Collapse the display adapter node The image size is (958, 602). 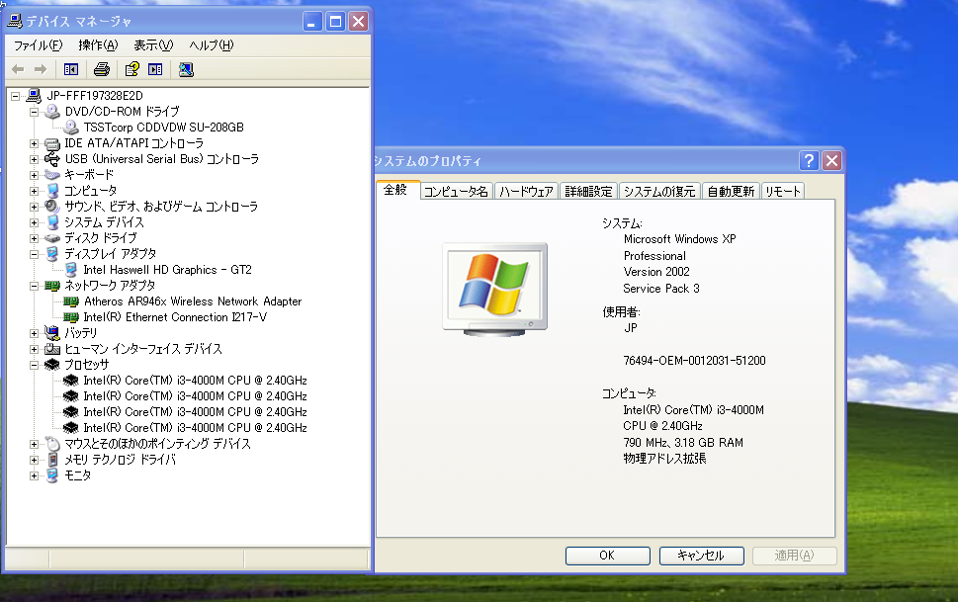(x=34, y=254)
